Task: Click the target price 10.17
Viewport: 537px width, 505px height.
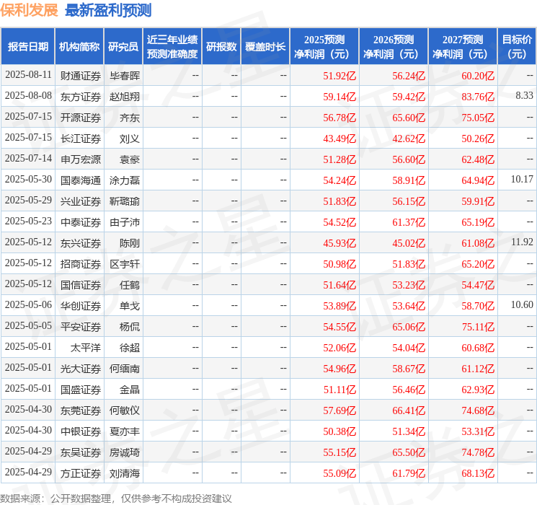Action: pyautogui.click(x=522, y=179)
